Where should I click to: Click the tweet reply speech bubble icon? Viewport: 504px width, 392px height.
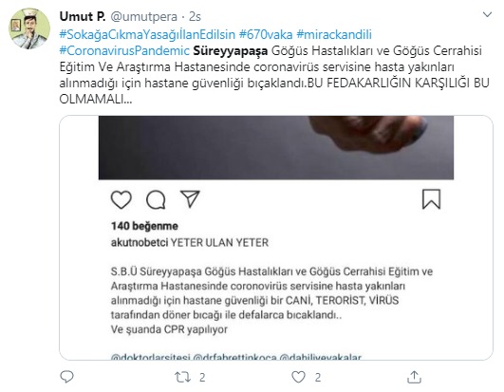click(66, 377)
